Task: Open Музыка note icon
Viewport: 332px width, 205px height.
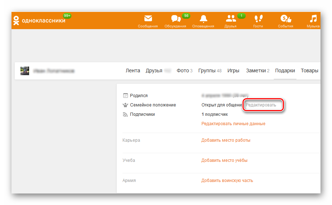Action: pos(313,19)
